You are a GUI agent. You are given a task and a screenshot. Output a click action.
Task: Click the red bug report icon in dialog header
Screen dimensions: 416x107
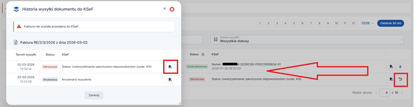[x=172, y=9]
